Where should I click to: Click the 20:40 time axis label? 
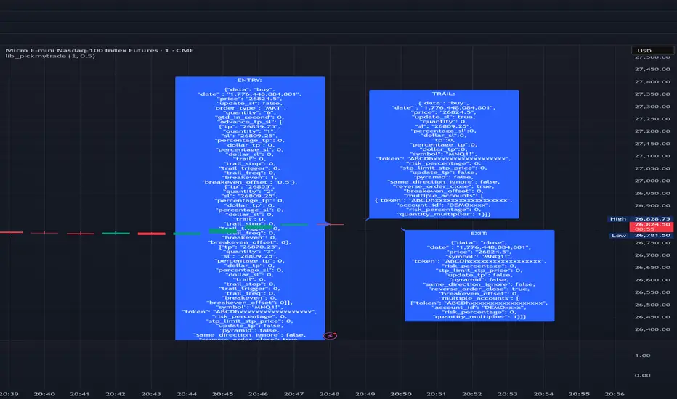pyautogui.click(x=44, y=394)
